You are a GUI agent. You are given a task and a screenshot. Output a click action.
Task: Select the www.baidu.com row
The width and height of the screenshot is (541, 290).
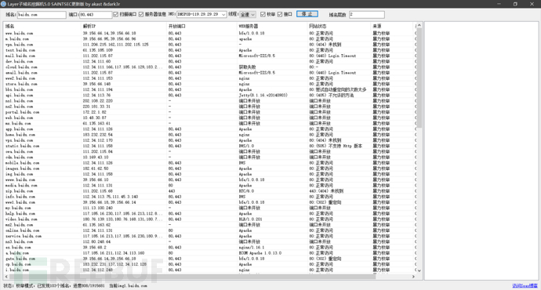(x=209, y=34)
